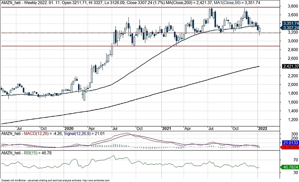
Task: Click the 70 level on RSI axis
Action: pos(296,160)
